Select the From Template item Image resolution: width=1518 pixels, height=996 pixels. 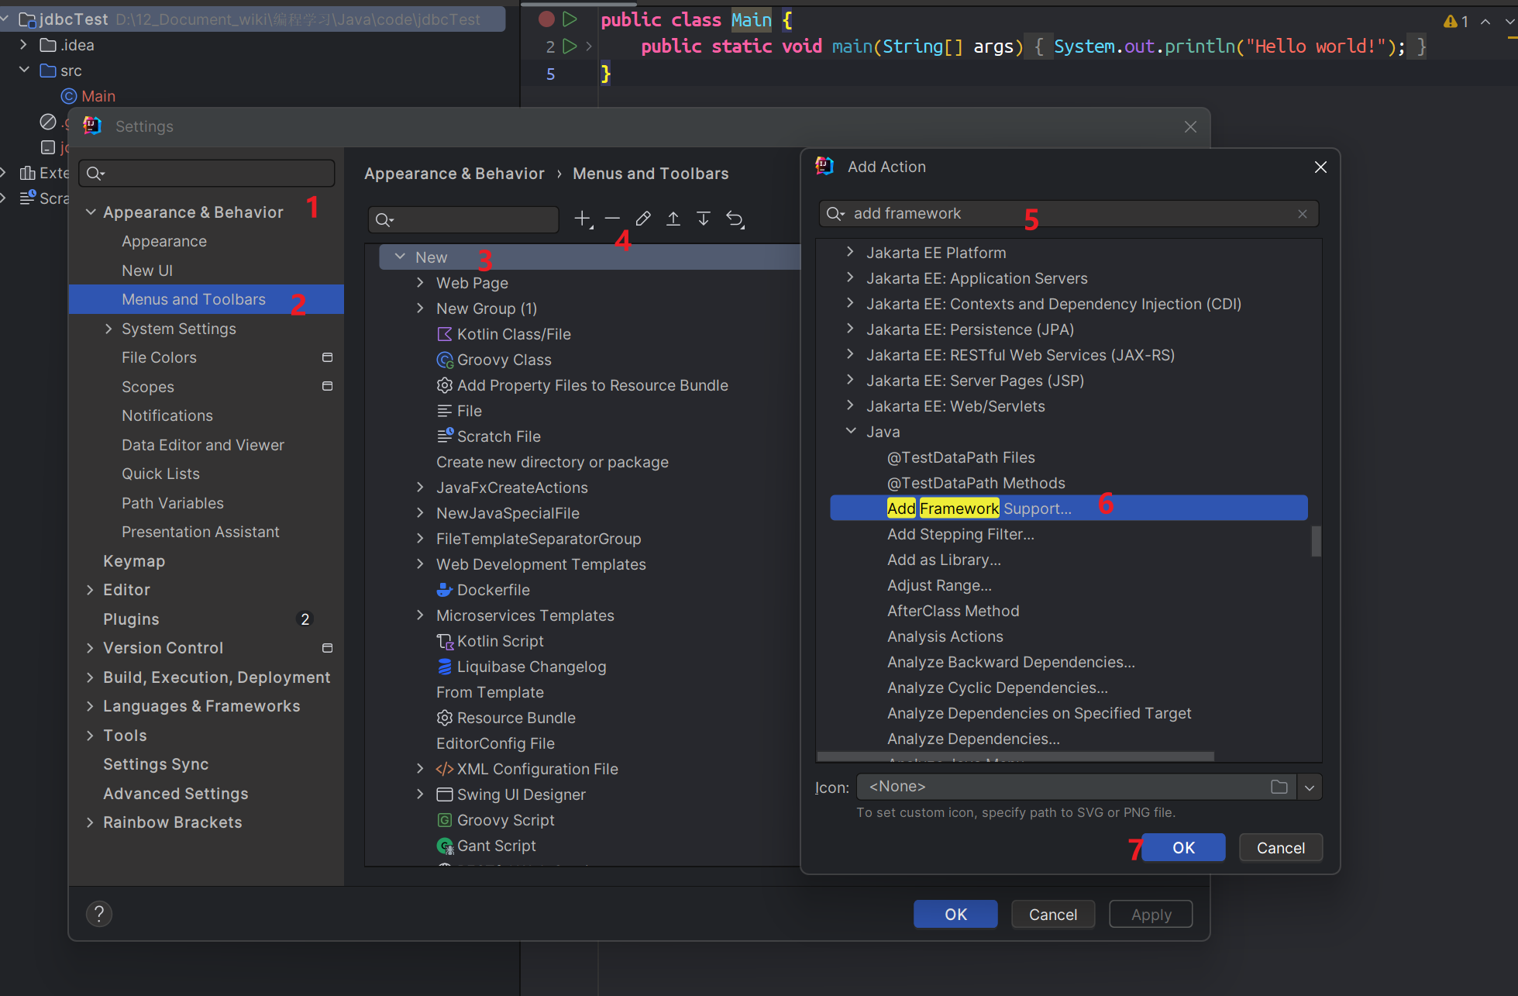tap(490, 692)
